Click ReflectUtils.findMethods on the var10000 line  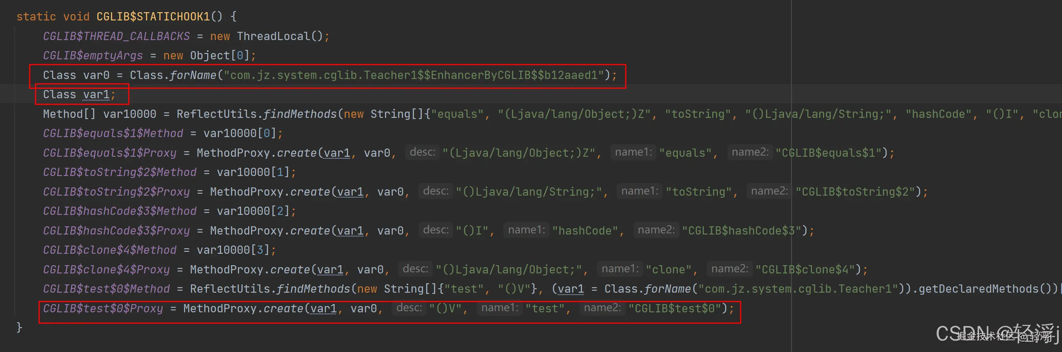[257, 114]
